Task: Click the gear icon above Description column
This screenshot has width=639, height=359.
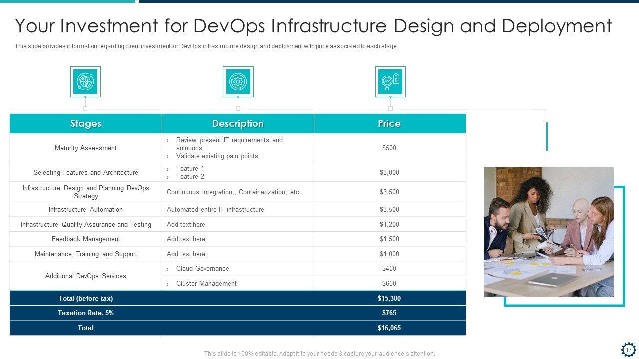Action: (x=238, y=81)
